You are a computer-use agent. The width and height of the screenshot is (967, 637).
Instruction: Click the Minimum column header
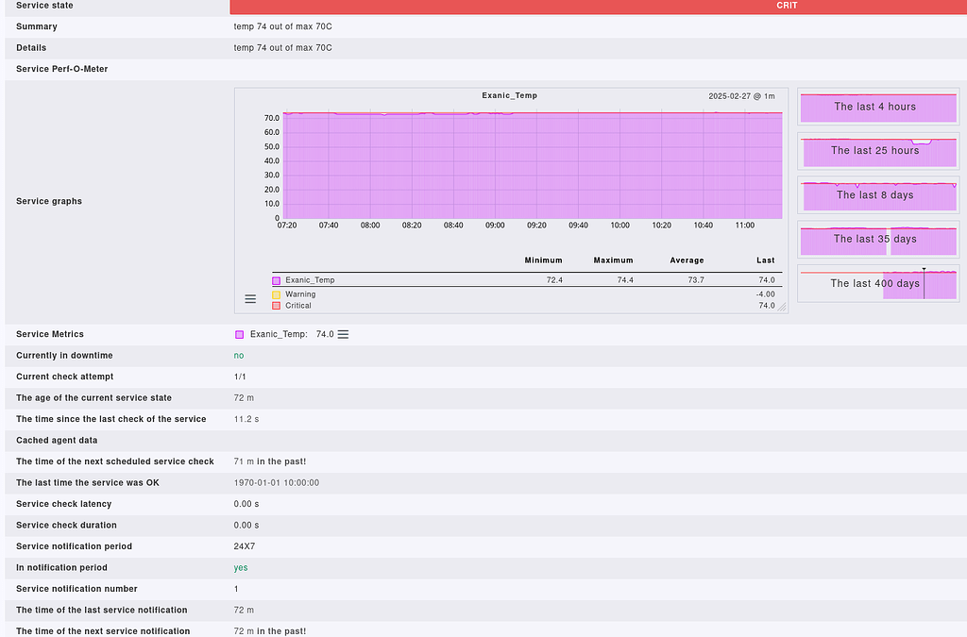click(x=543, y=260)
